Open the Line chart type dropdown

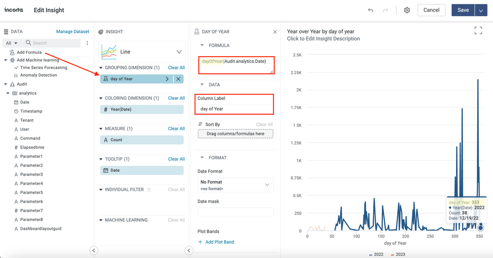pyautogui.click(x=179, y=52)
